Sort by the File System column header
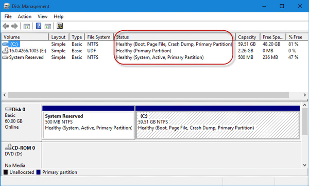Viewport: 309px width, 186px height. (99, 37)
